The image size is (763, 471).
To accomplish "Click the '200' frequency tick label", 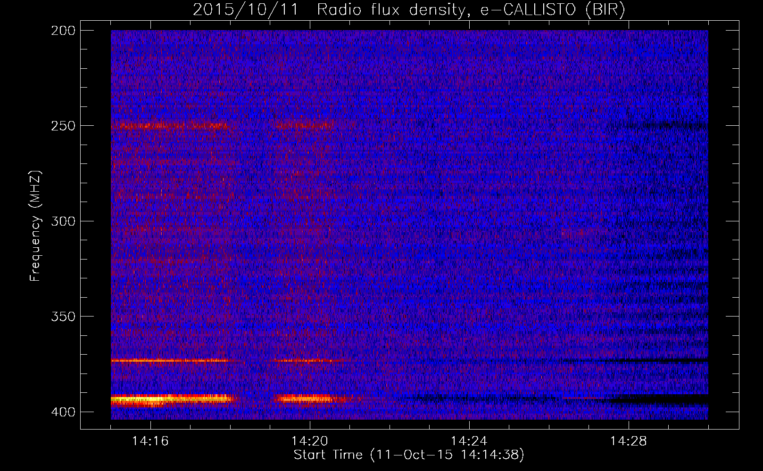I will coord(63,31).
